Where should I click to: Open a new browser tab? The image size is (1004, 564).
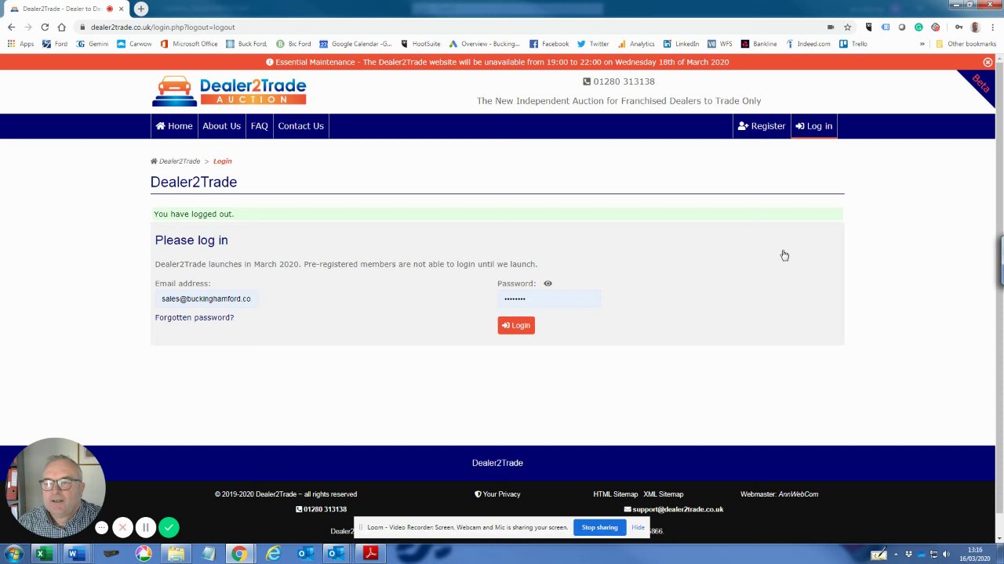pyautogui.click(x=141, y=9)
